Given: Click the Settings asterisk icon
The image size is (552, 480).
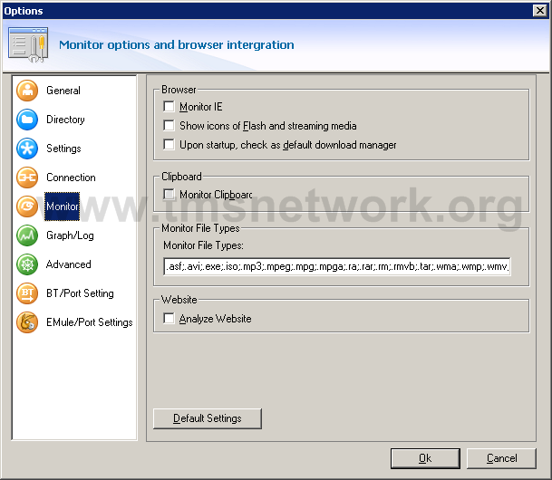Looking at the screenshot, I should click(27, 149).
